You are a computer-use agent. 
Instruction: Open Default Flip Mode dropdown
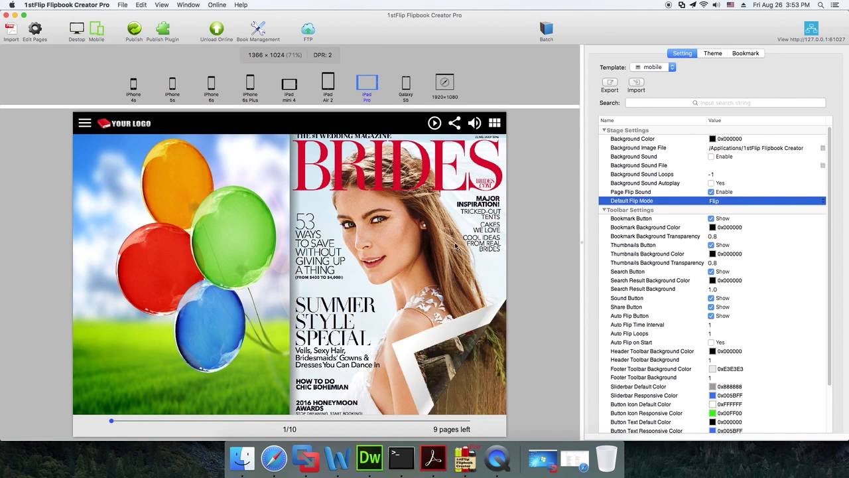(x=767, y=200)
